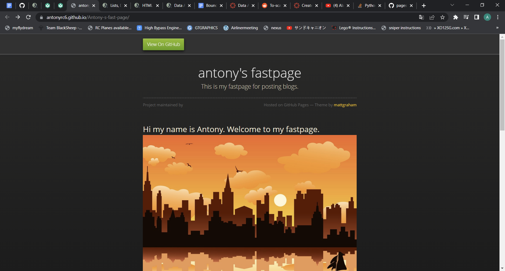Open the Chrome three-dot menu
Screen dimensions: 505x271
click(x=498, y=17)
